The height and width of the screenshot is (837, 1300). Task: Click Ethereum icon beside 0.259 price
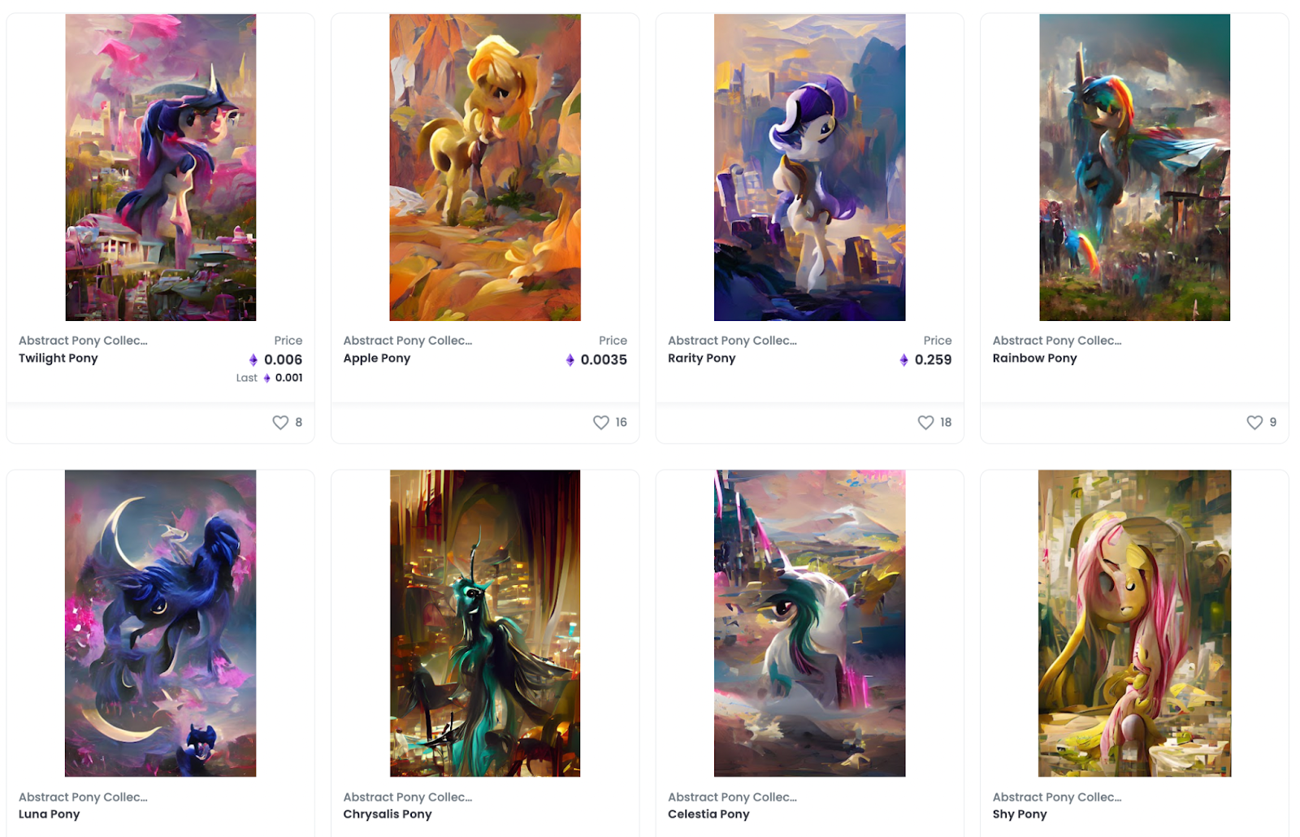tap(904, 360)
